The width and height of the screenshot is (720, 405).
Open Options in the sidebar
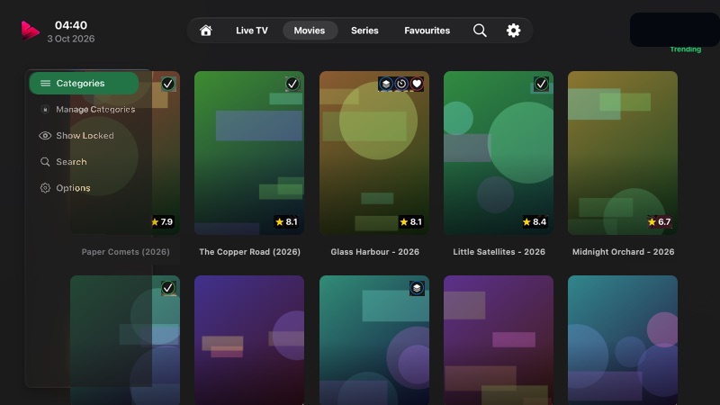click(x=73, y=188)
